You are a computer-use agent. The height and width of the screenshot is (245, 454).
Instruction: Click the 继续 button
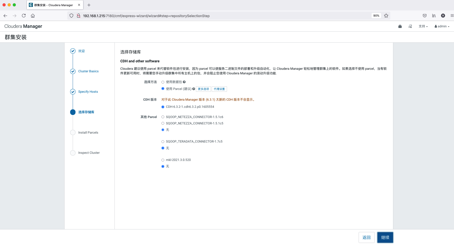click(x=385, y=237)
